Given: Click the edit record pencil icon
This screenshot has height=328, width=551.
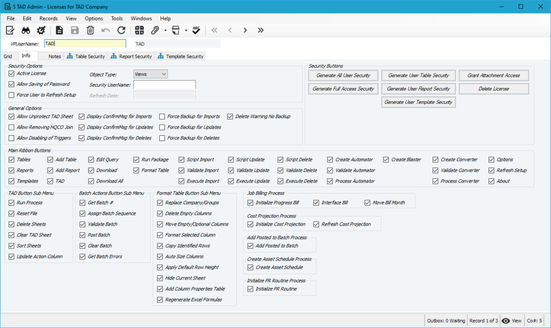Looking at the screenshot, I should point(10,30).
